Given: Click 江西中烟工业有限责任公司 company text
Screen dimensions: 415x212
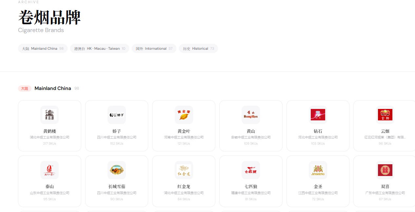Looking at the screenshot, I should [318, 193].
